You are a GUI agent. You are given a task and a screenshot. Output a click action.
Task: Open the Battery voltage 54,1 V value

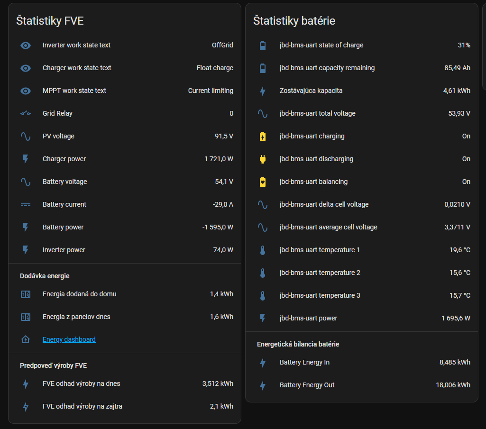tap(224, 182)
